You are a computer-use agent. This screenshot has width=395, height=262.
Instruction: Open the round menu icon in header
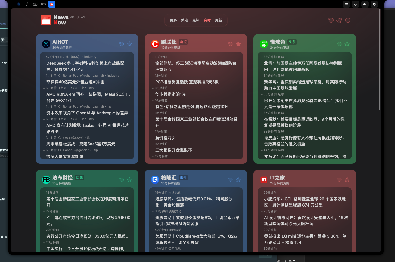[348, 20]
